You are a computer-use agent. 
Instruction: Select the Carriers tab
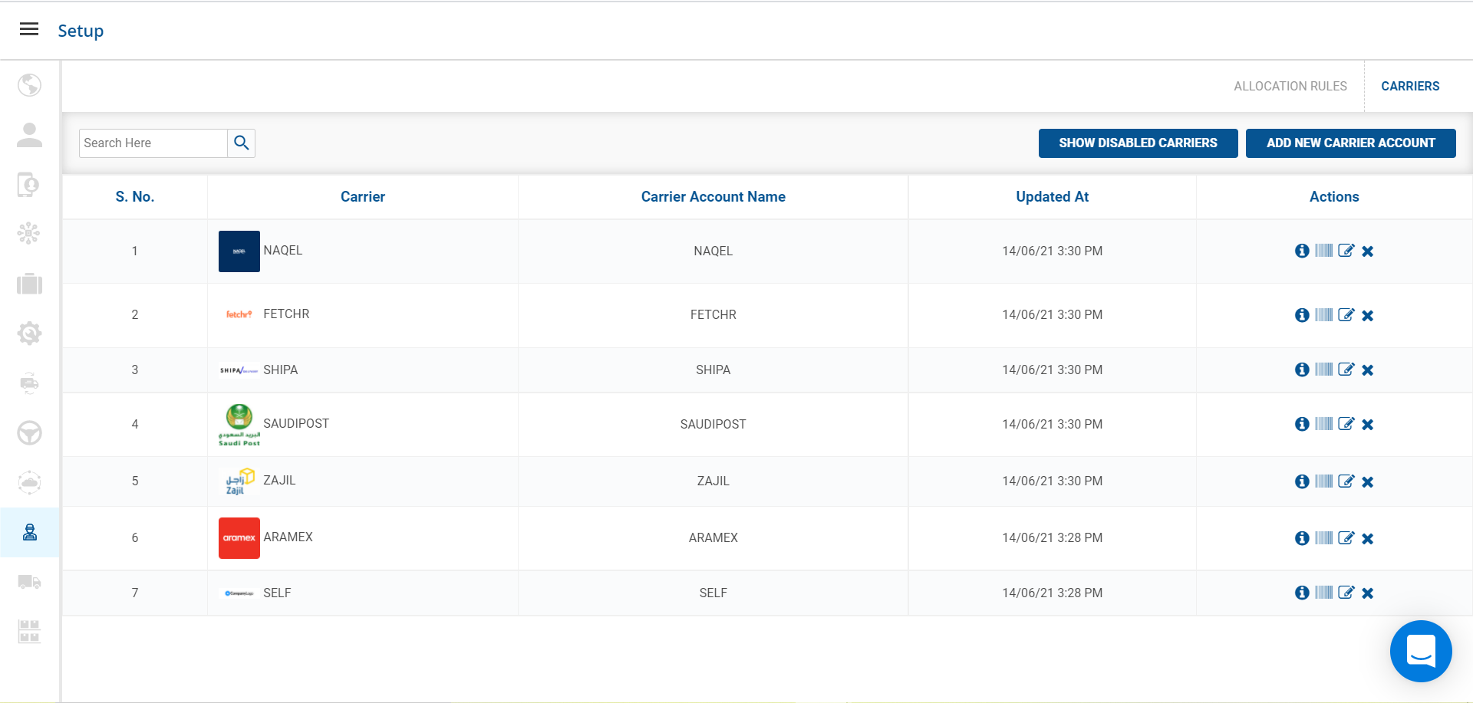(1410, 87)
